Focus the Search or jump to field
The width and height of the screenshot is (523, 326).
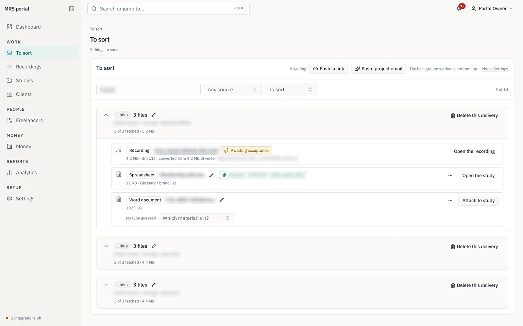[168, 9]
